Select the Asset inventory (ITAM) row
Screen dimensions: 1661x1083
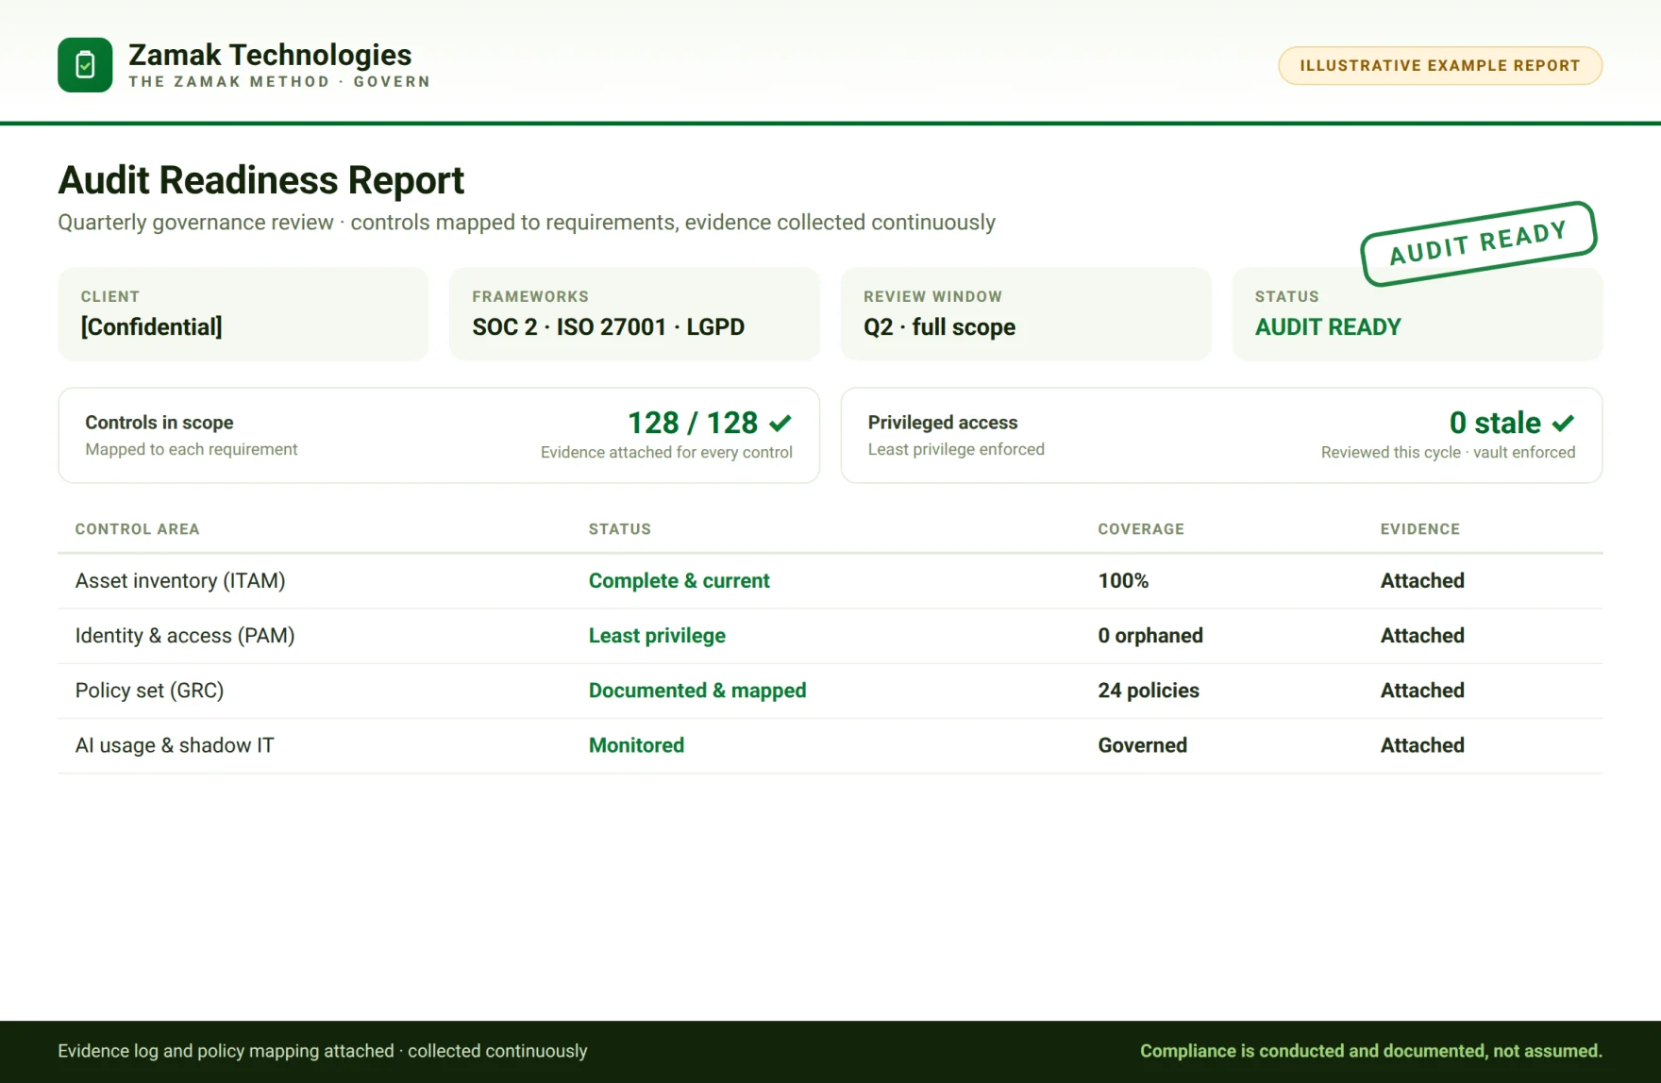pos(830,581)
